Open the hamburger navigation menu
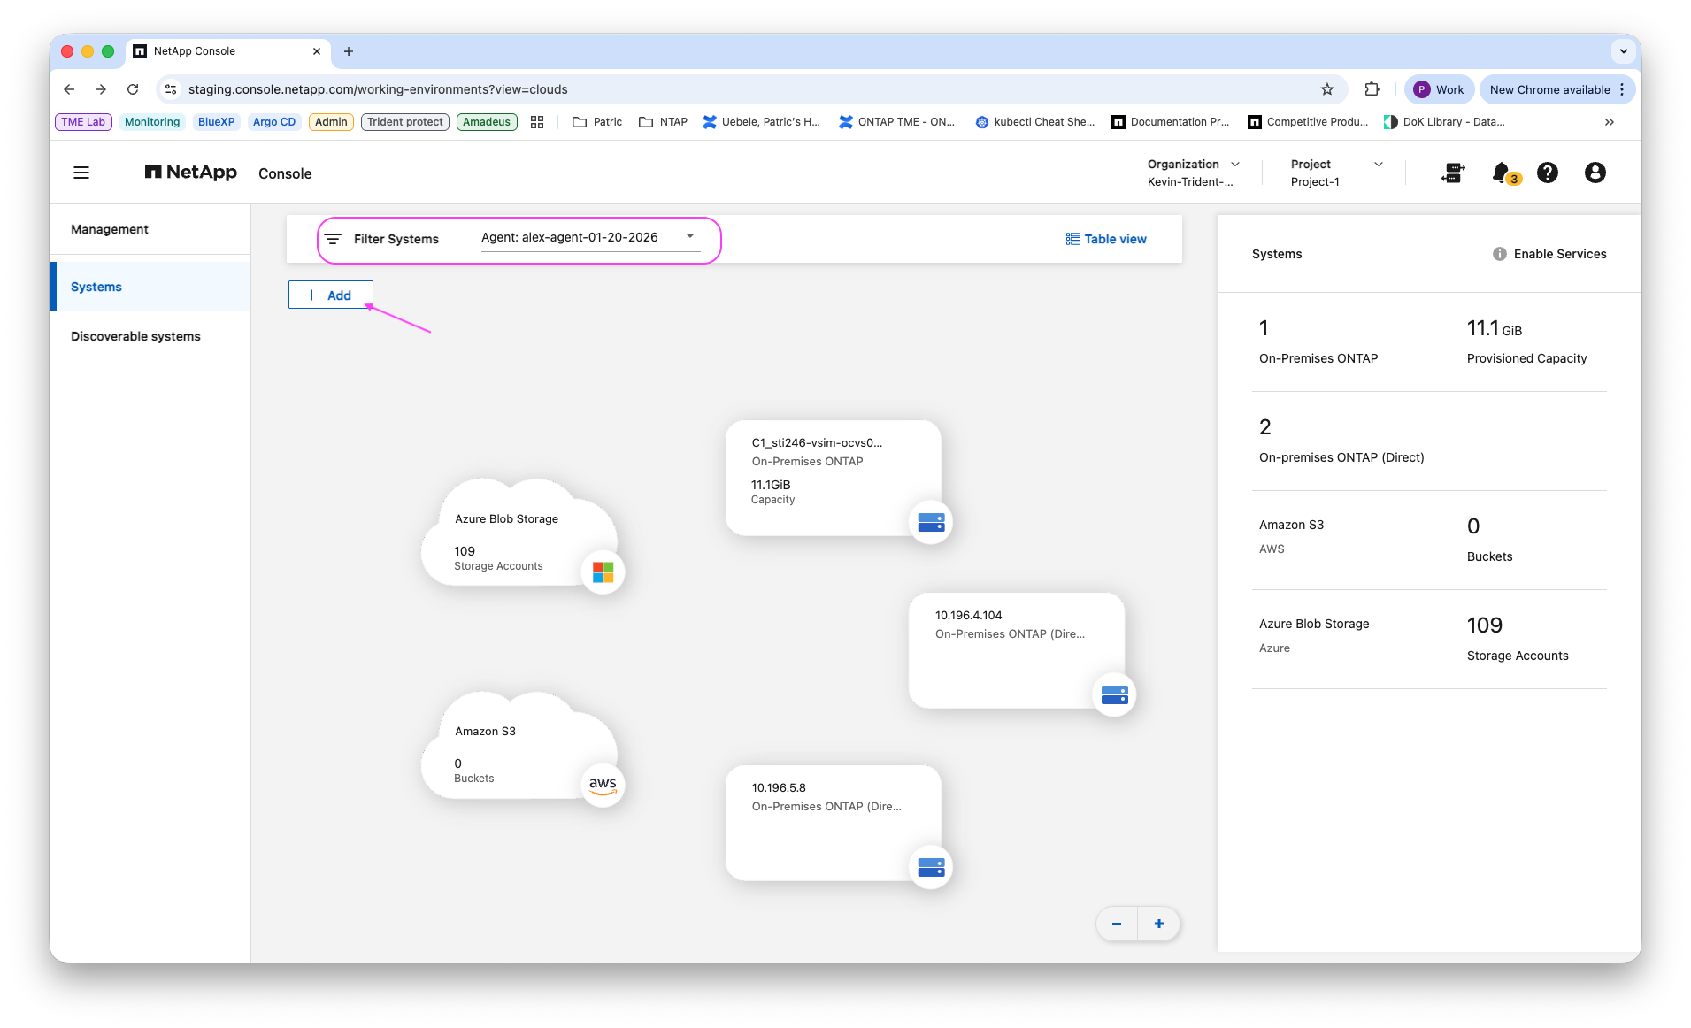This screenshot has height=1028, width=1691. [x=81, y=173]
